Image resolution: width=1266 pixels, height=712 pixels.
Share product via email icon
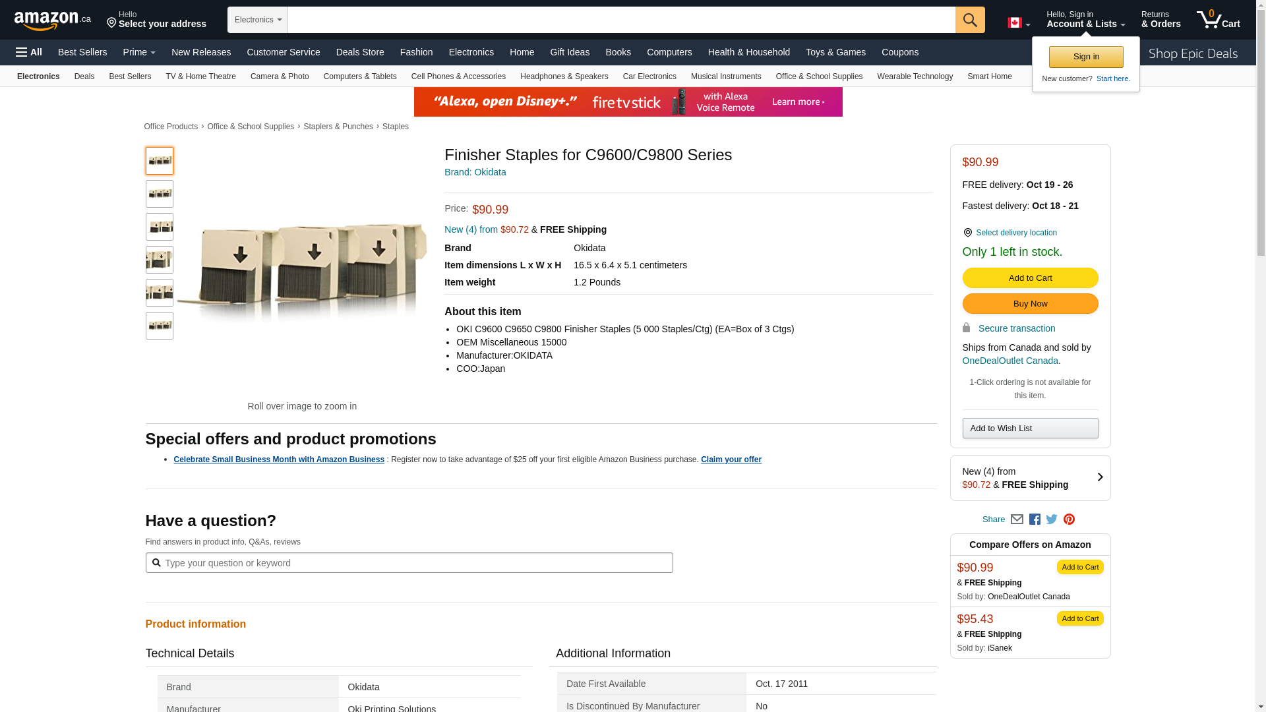1017,519
